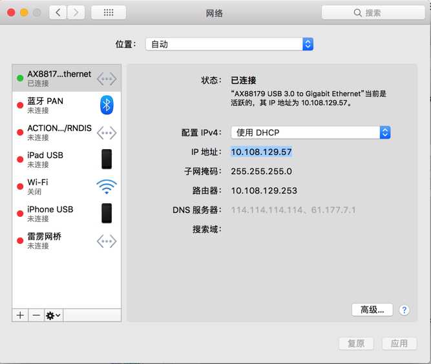431x364 pixels.
Task: Click the red status dot of 雷雳网桥
Action: [x=20, y=241]
